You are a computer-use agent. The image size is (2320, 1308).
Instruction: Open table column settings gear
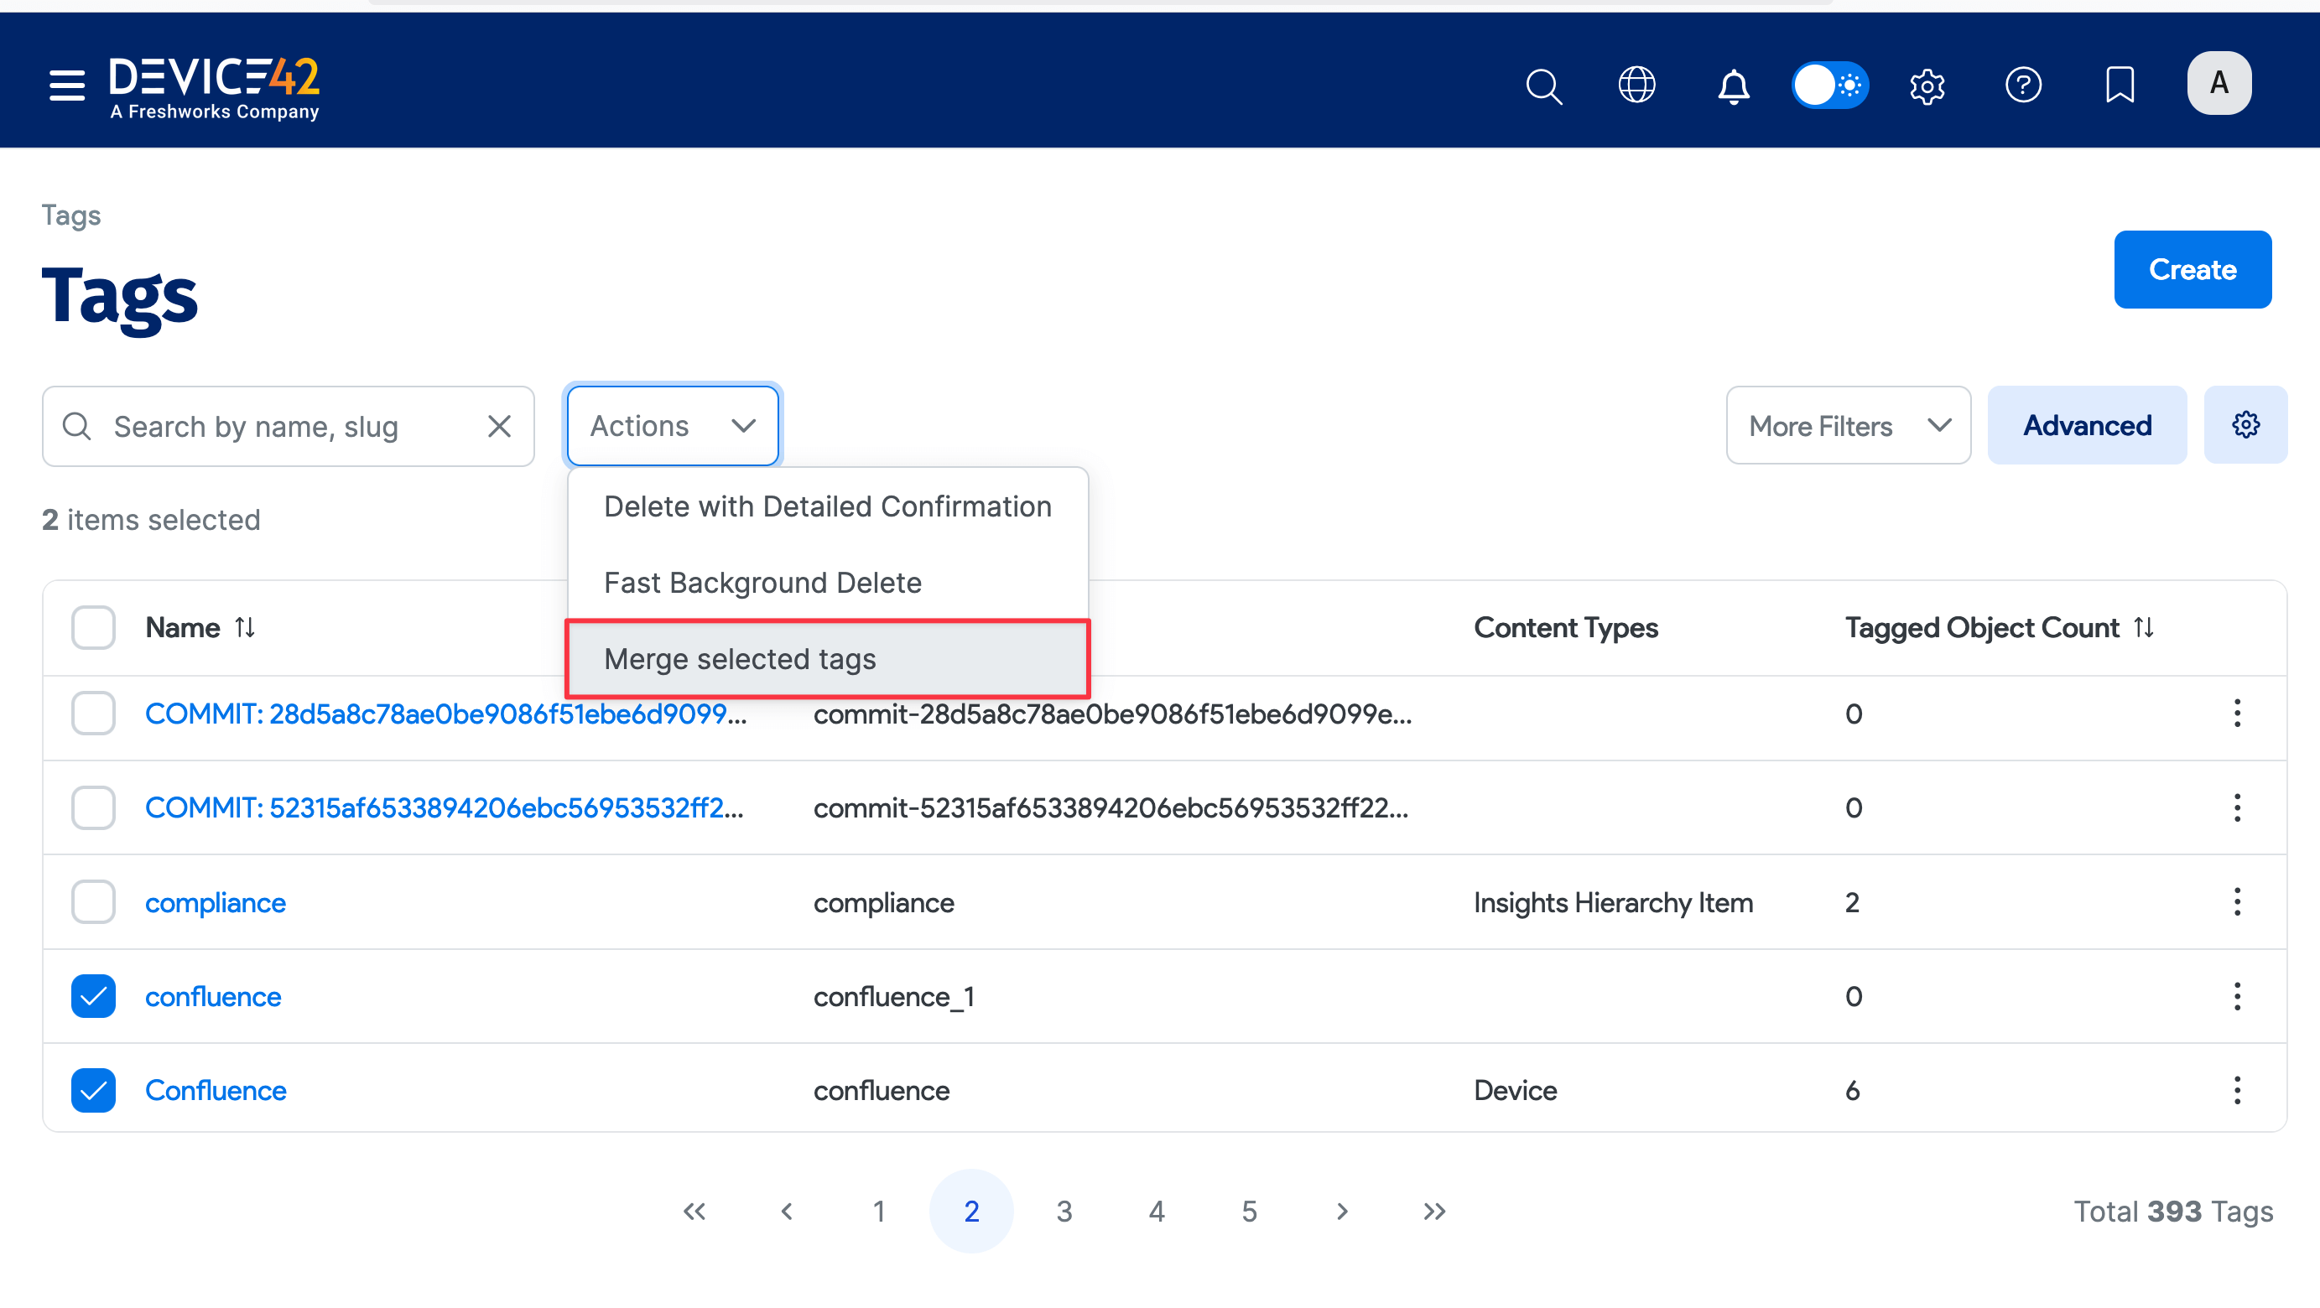(2245, 425)
